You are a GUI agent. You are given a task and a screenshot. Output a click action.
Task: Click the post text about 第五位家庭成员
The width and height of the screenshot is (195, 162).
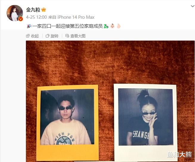68,26
